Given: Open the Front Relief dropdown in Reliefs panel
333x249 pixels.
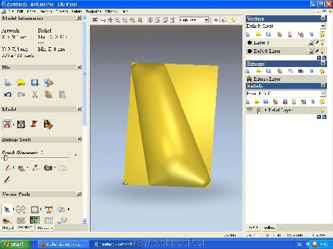Looking at the screenshot, I should (323, 94).
